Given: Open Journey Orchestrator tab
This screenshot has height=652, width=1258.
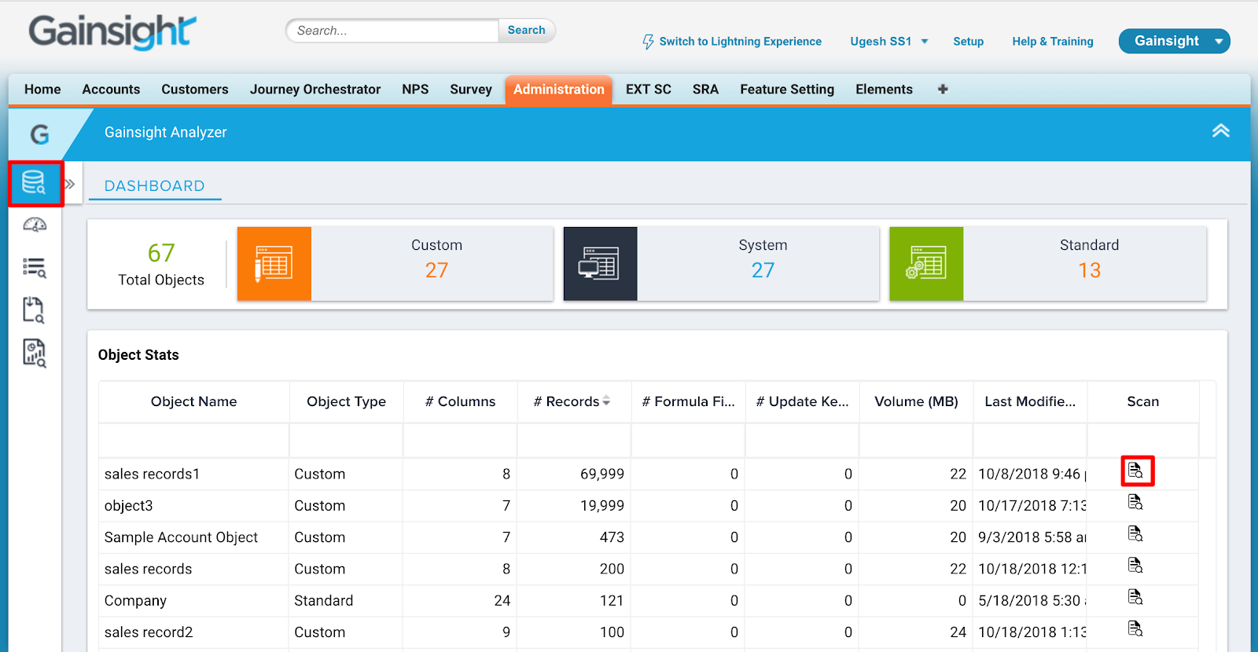Looking at the screenshot, I should click(x=315, y=90).
